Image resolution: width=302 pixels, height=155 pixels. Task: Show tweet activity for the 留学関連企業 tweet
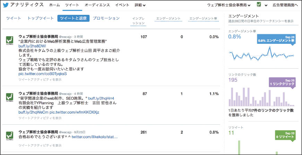click(40, 118)
